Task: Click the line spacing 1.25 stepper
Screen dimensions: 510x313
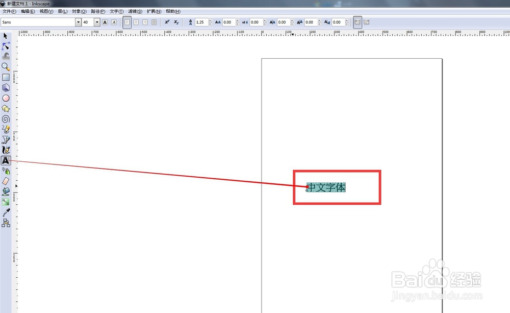Action: (x=210, y=22)
